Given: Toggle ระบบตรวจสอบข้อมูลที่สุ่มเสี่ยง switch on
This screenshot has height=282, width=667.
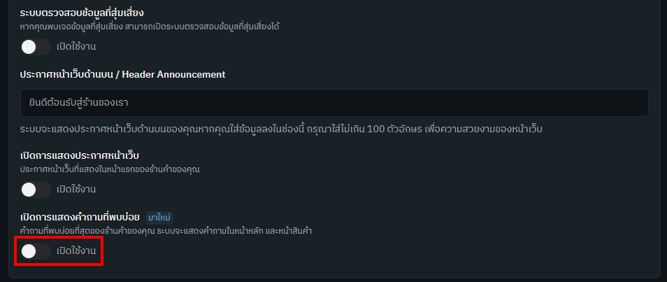Looking at the screenshot, I should pos(35,47).
